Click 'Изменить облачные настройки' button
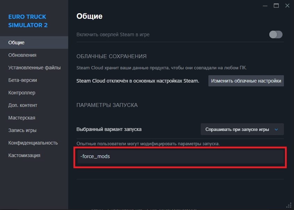Image resolution: width=294 pixels, height=210 pixels. pyautogui.click(x=246, y=81)
